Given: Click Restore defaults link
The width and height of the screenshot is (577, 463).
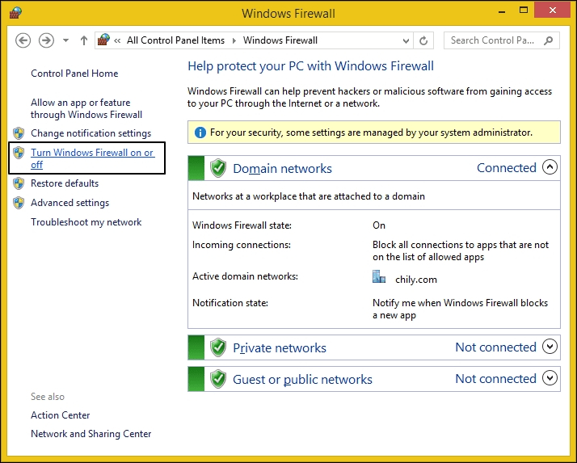Looking at the screenshot, I should click(x=65, y=183).
